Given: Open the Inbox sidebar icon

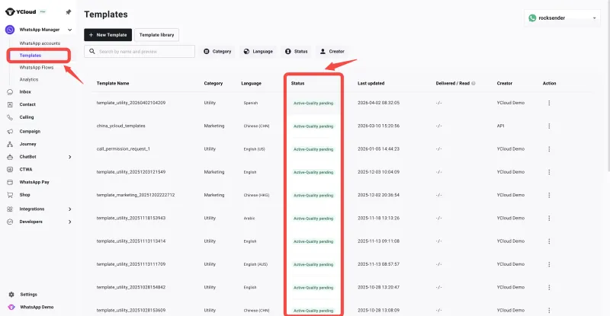Looking at the screenshot, I should pyautogui.click(x=10, y=91).
